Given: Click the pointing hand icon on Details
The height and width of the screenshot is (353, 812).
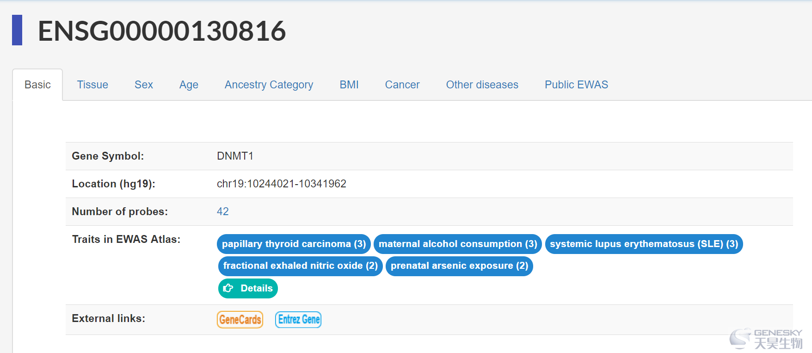Looking at the screenshot, I should click(228, 288).
